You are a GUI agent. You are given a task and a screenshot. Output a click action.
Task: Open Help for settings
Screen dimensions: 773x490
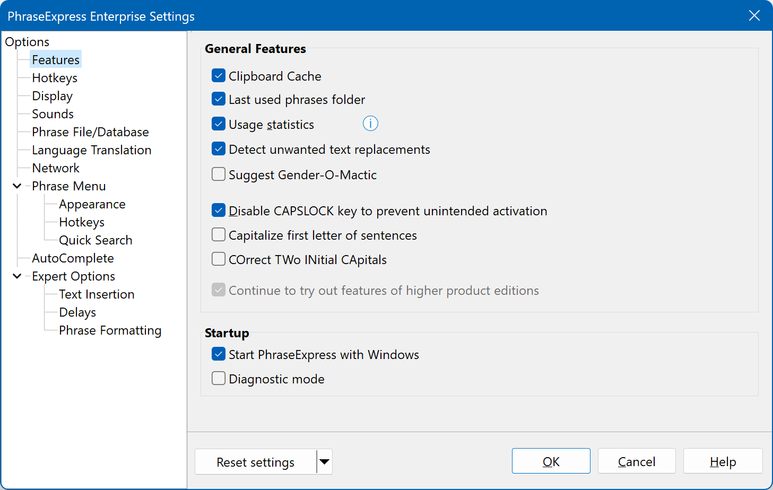click(723, 461)
